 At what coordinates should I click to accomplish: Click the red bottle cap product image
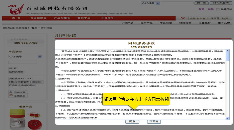tap(35, 124)
